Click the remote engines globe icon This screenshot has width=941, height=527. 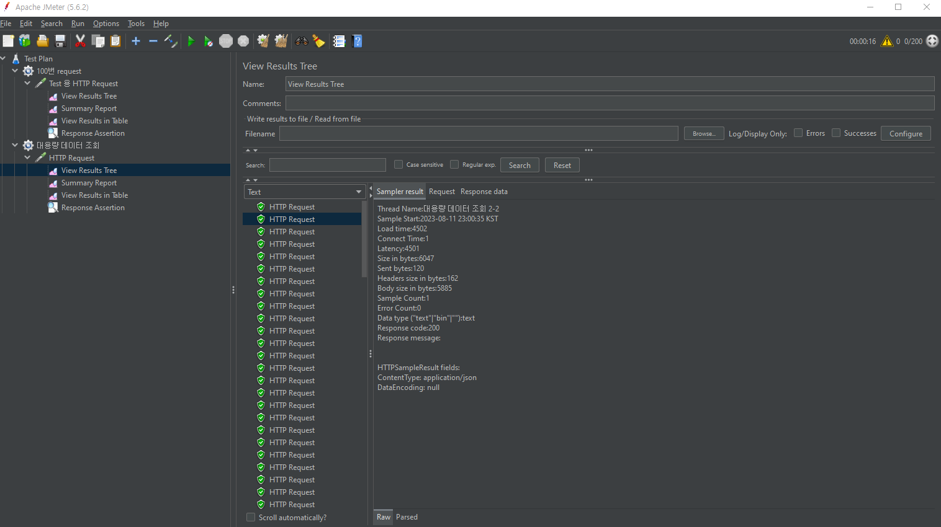click(932, 41)
